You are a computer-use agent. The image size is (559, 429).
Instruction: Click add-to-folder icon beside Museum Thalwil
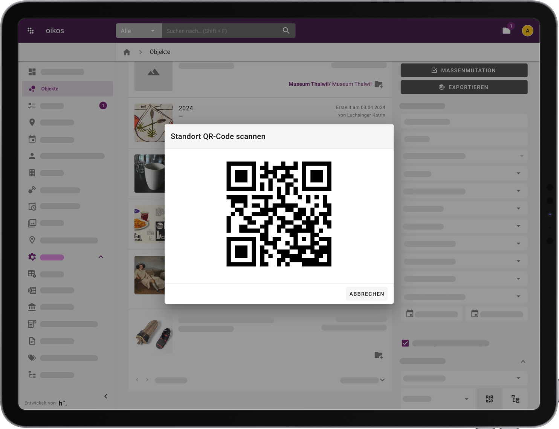(379, 84)
